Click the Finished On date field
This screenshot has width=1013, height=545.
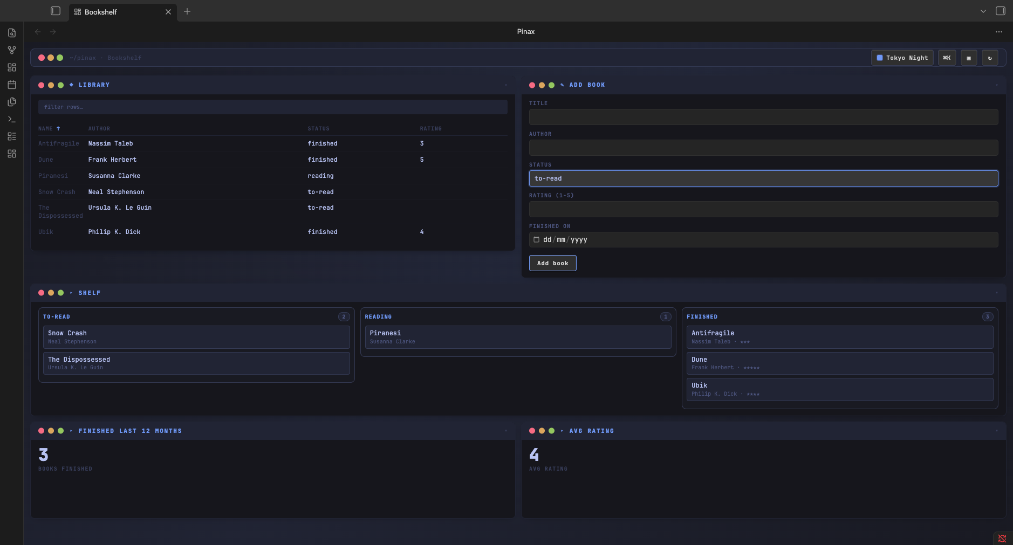(763, 239)
